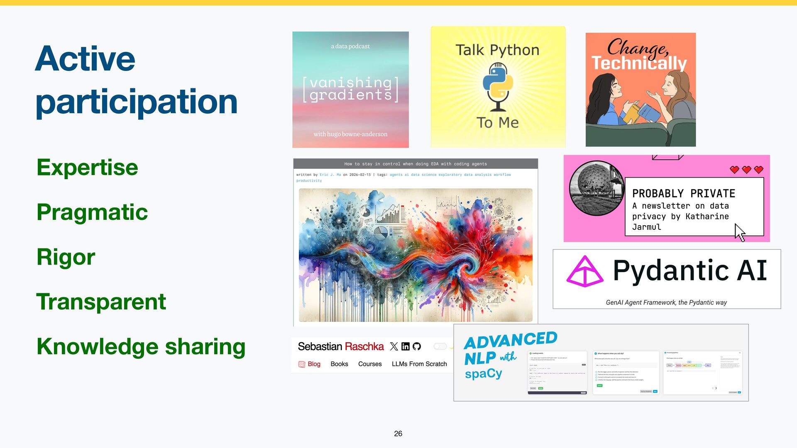Click the colorful EDA watercolor image
This screenshot has width=797, height=448.
416,255
